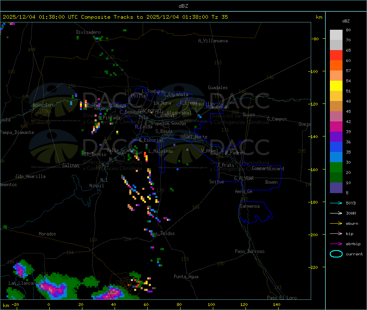
Task: Click the El_Desvio map label
Action: 95,154
